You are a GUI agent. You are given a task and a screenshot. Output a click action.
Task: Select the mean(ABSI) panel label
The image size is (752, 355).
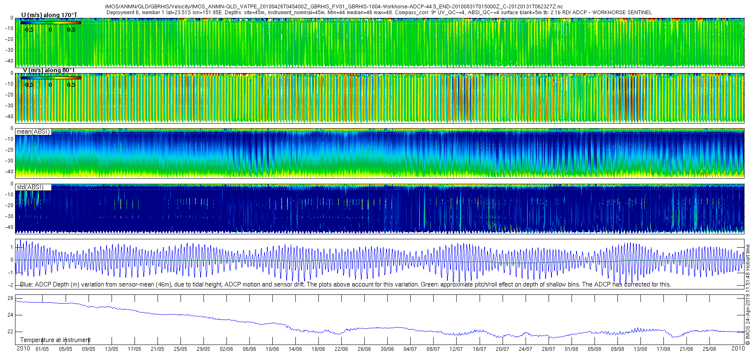(33, 132)
